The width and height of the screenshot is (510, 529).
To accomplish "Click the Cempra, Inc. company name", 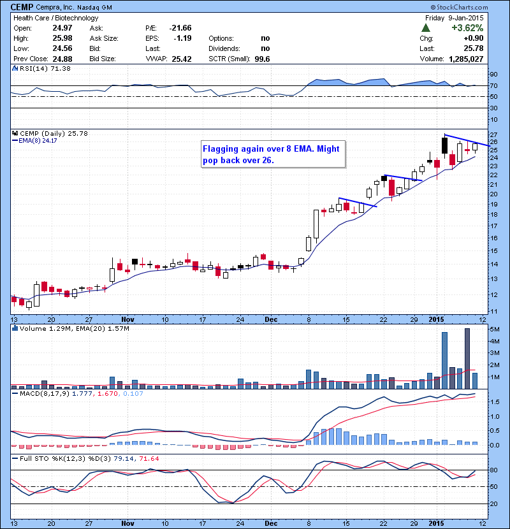I will coord(55,8).
